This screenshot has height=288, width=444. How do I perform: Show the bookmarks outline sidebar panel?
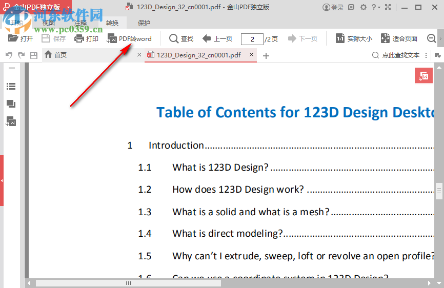coord(11,87)
